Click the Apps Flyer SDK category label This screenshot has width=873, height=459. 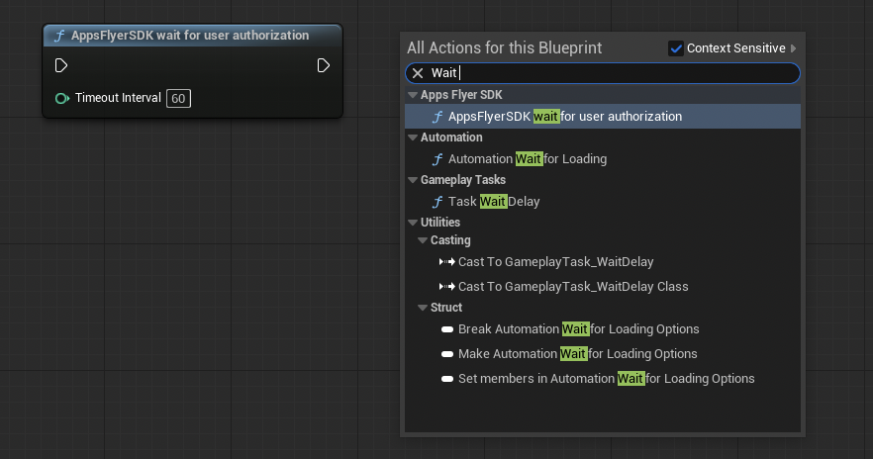coord(461,95)
